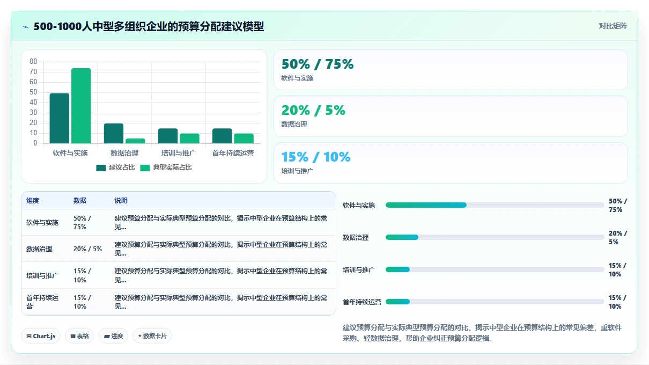Click the dark green 建议占比 legend swatch
649x365 pixels.
101,168
